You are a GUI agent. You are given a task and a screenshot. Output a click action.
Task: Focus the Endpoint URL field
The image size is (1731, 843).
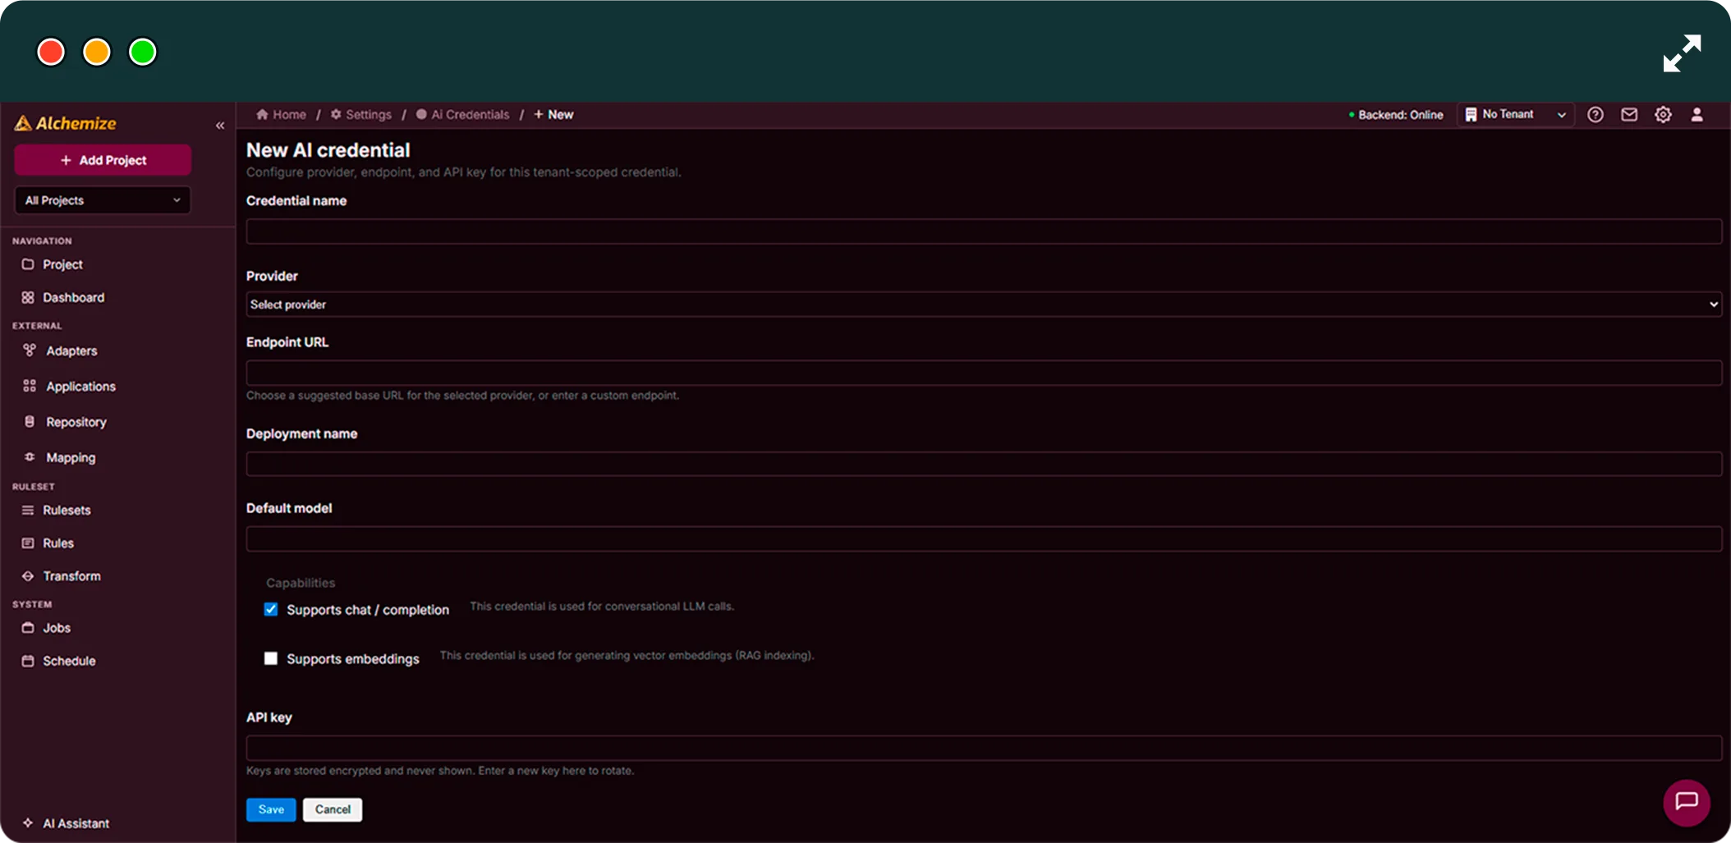point(984,373)
